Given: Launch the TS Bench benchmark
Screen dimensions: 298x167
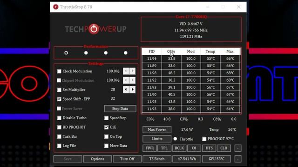Looking at the screenshot, I should coord(157,159).
